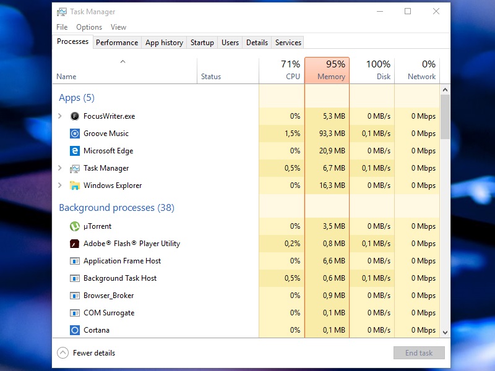This screenshot has height=371, width=495.
Task: Click the scrollbar down arrow
Action: (x=445, y=332)
